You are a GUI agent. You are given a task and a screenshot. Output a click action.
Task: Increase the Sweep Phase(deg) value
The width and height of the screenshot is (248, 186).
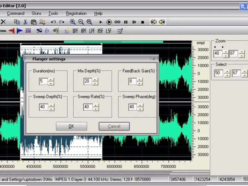pos(140,105)
